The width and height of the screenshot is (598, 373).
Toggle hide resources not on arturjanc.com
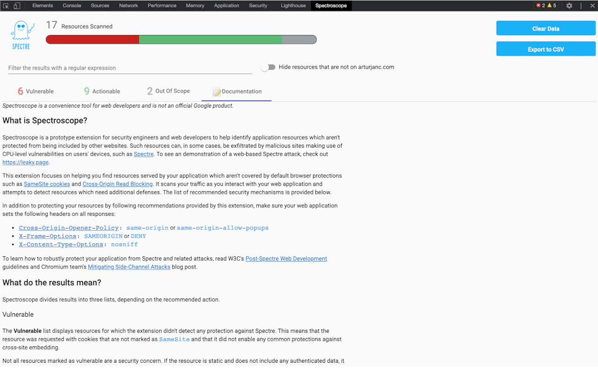click(x=268, y=67)
